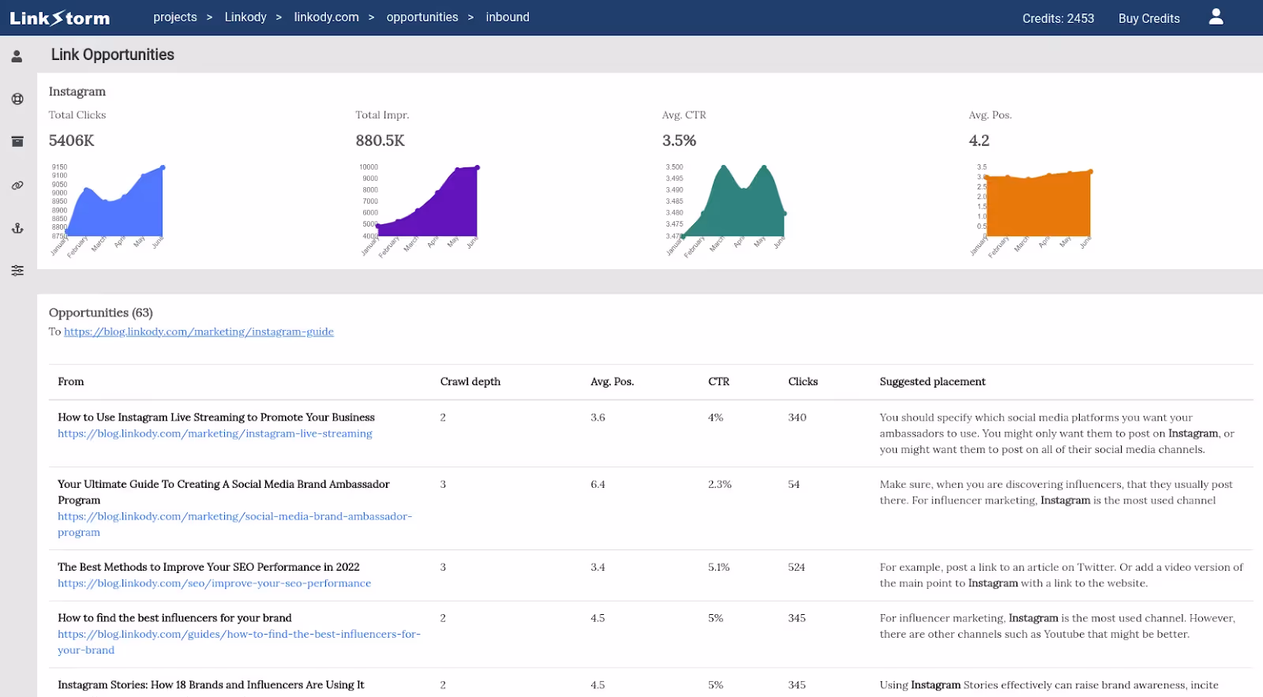1263x697 pixels.
Task: Go to linkody.com breadcrumb
Action: (326, 17)
